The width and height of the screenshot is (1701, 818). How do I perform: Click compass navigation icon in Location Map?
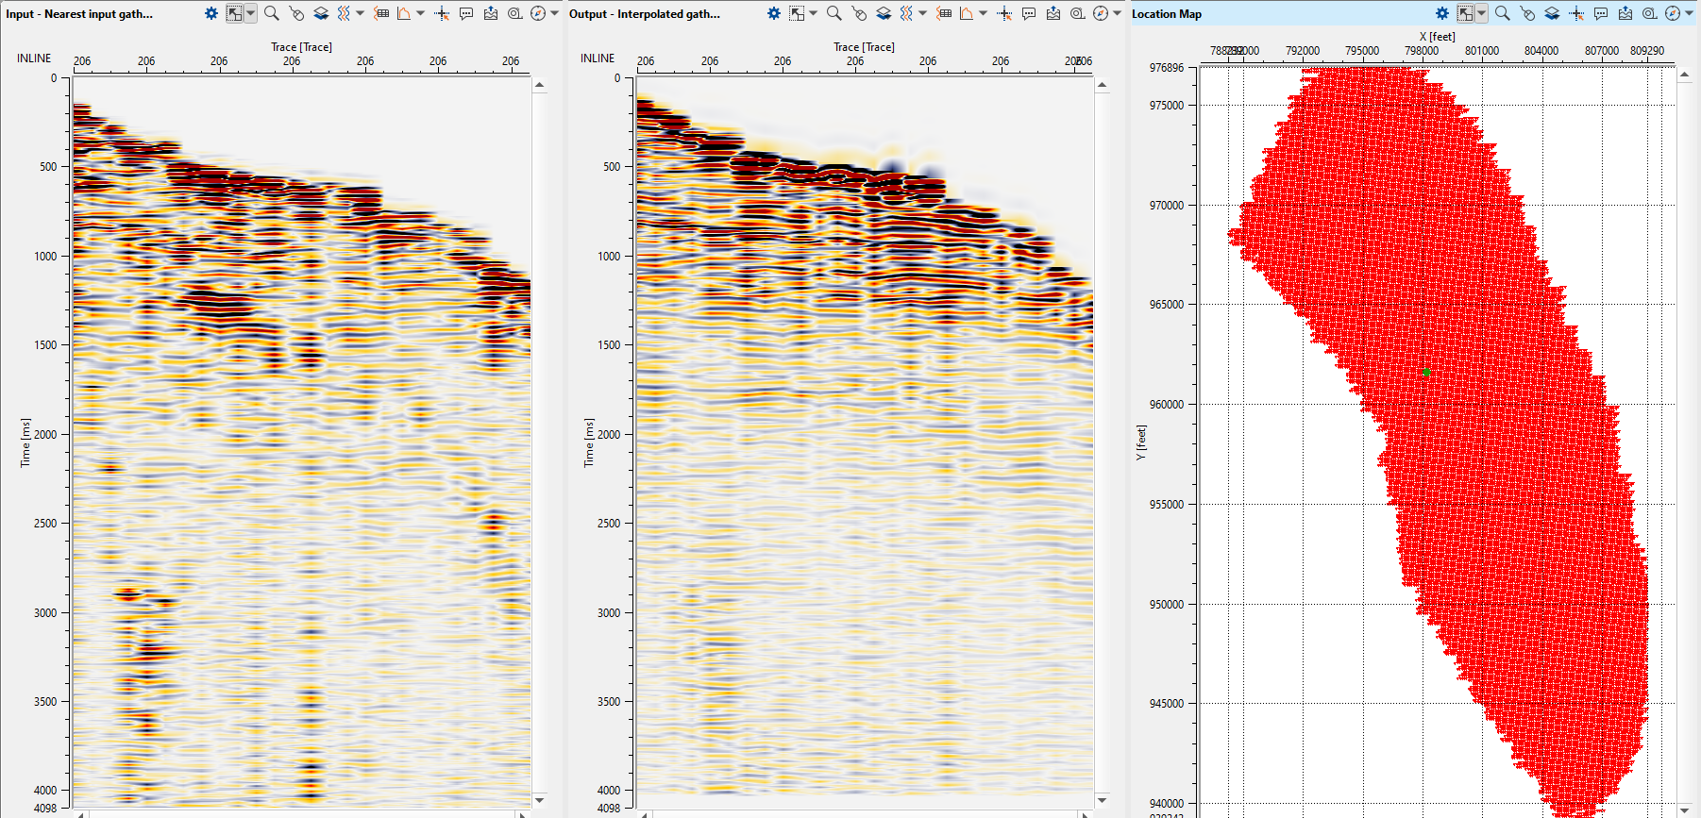point(1673,13)
